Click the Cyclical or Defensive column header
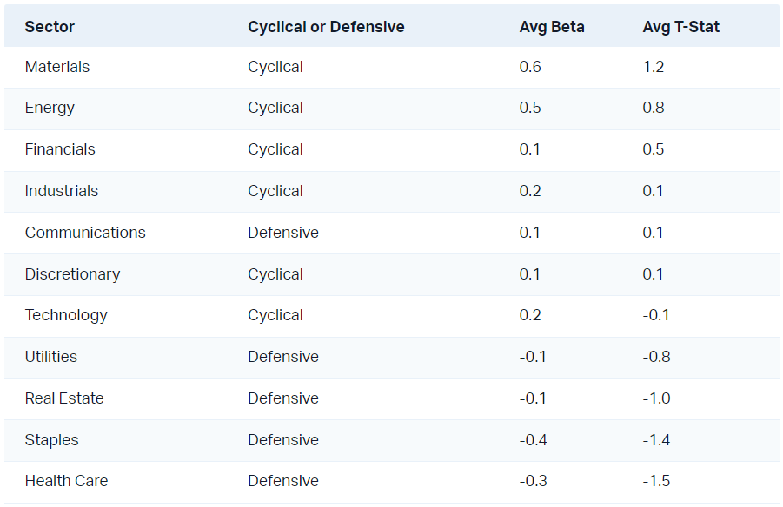Image resolution: width=783 pixels, height=507 pixels. click(326, 27)
